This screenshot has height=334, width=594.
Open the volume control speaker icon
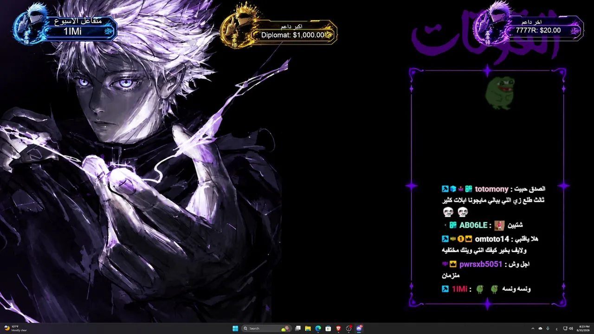coord(571,328)
